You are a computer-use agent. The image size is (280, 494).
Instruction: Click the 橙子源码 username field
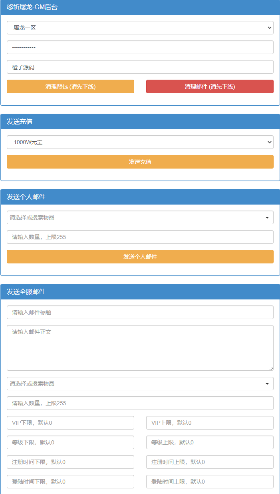click(x=140, y=67)
